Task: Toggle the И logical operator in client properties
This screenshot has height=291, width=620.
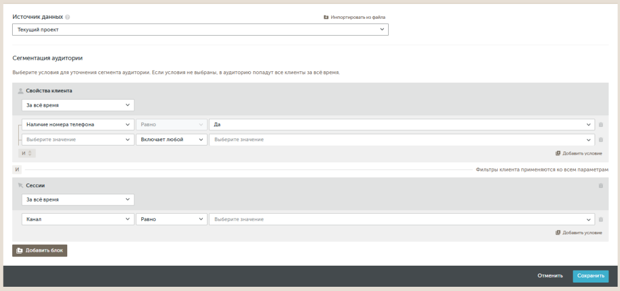Action: tap(27, 153)
